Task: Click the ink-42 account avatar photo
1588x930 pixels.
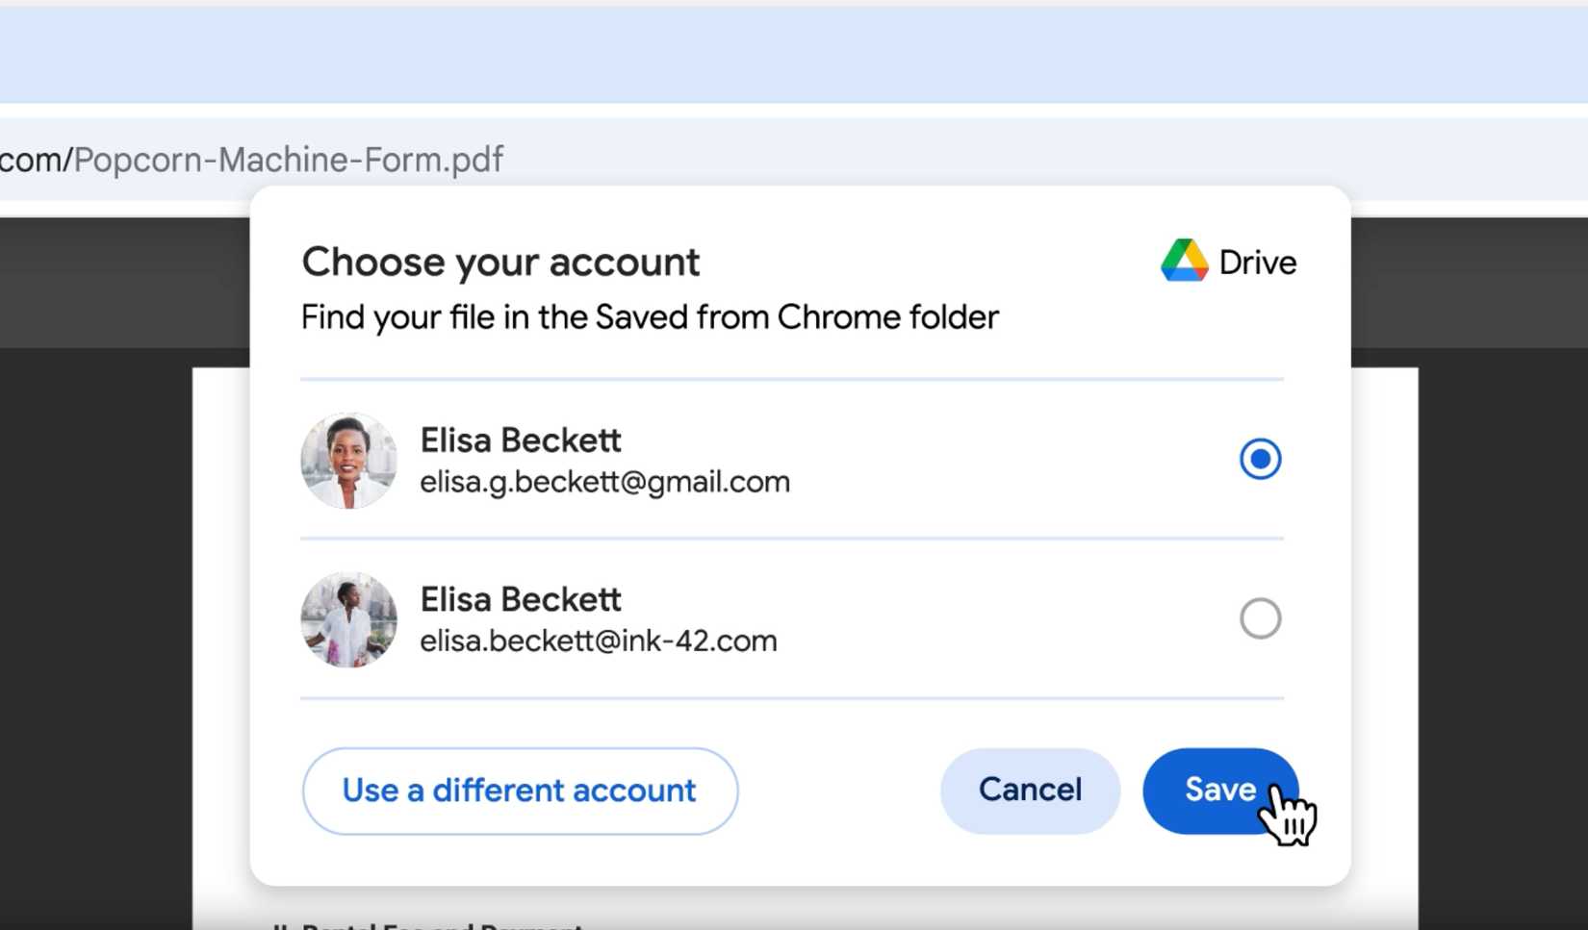Action: tap(348, 619)
